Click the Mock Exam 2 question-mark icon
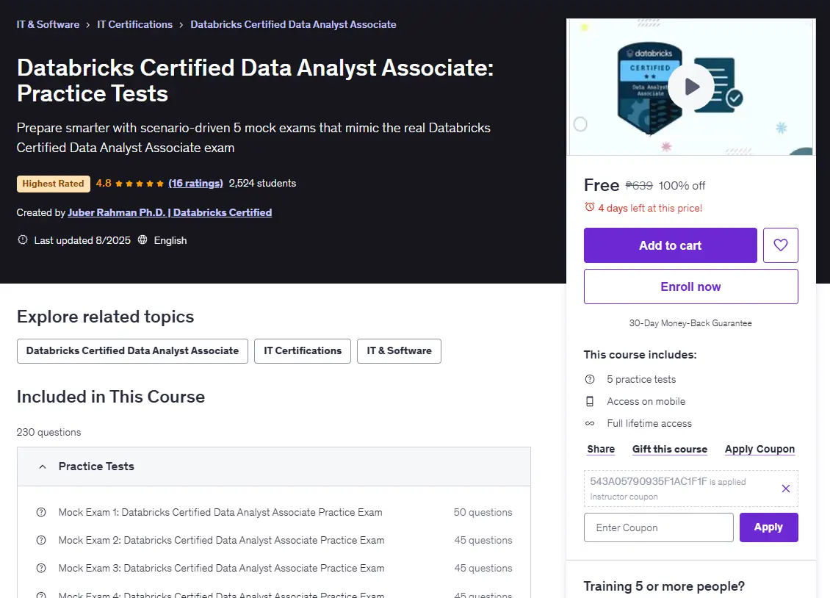The height and width of the screenshot is (598, 830). [x=40, y=540]
